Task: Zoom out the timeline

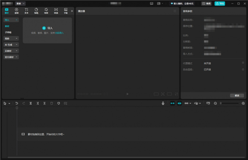Action: 215,103
